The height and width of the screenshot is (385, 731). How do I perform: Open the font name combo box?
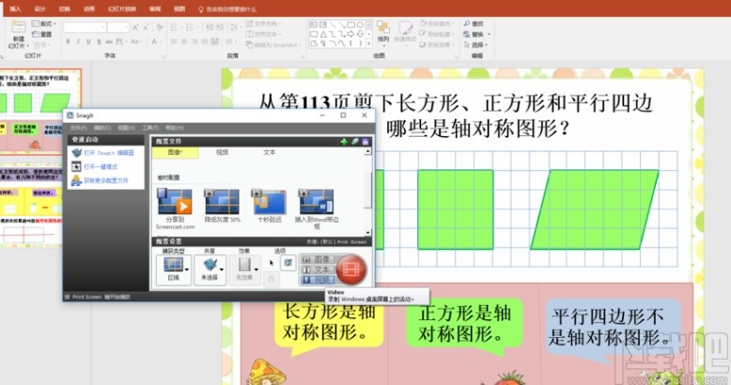click(x=85, y=27)
